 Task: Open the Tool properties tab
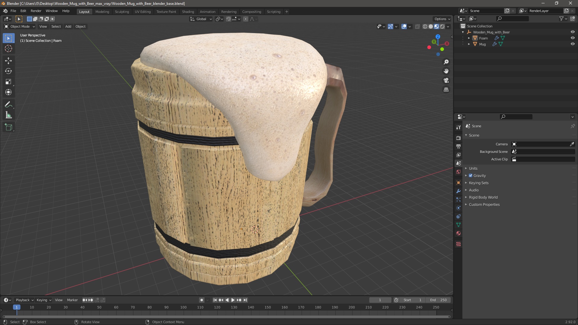pyautogui.click(x=458, y=127)
